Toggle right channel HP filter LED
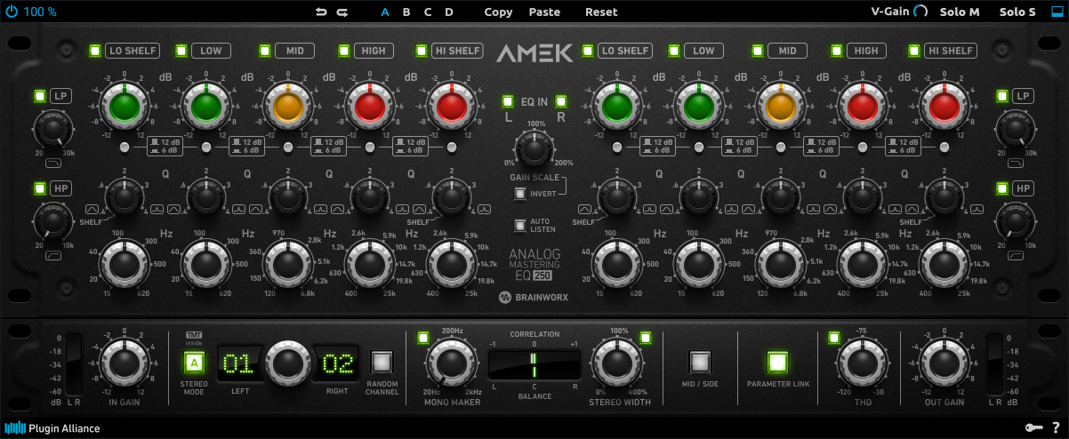Screen dimensions: 1069x439 point(1002,188)
